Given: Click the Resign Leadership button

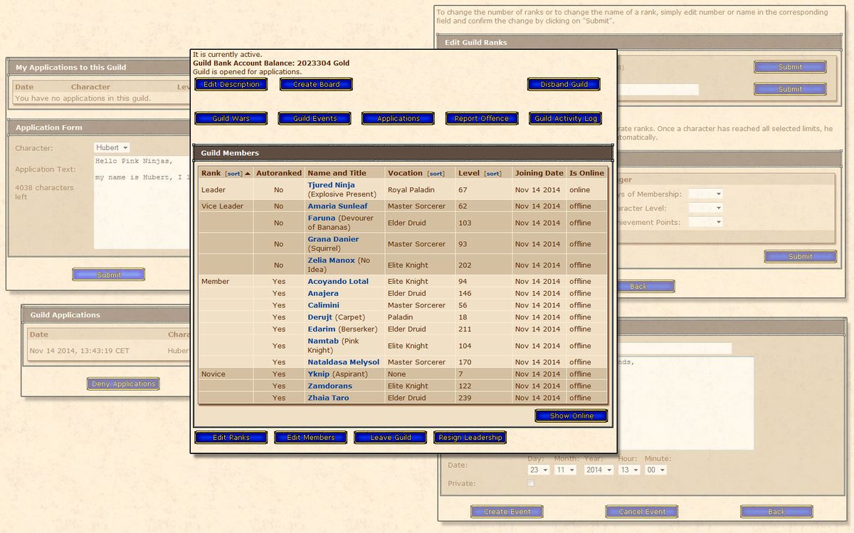Looking at the screenshot, I should tap(470, 438).
